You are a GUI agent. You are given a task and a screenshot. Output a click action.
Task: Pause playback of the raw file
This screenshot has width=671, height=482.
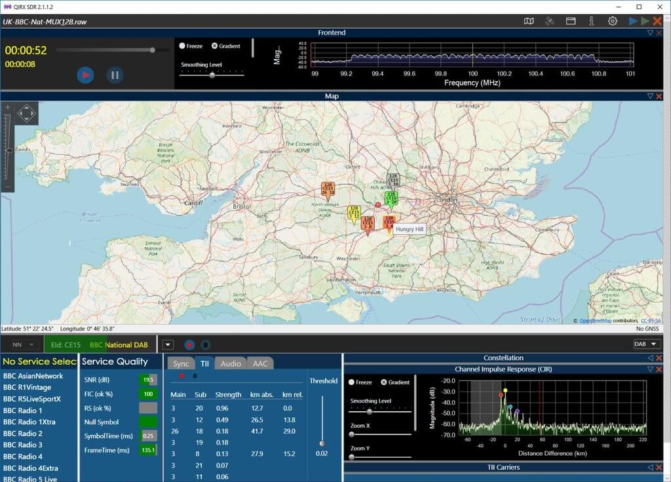tap(115, 75)
